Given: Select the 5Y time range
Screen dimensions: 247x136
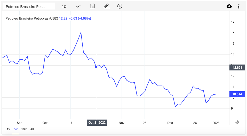Looking at the screenshot, I should tap(16, 129).
